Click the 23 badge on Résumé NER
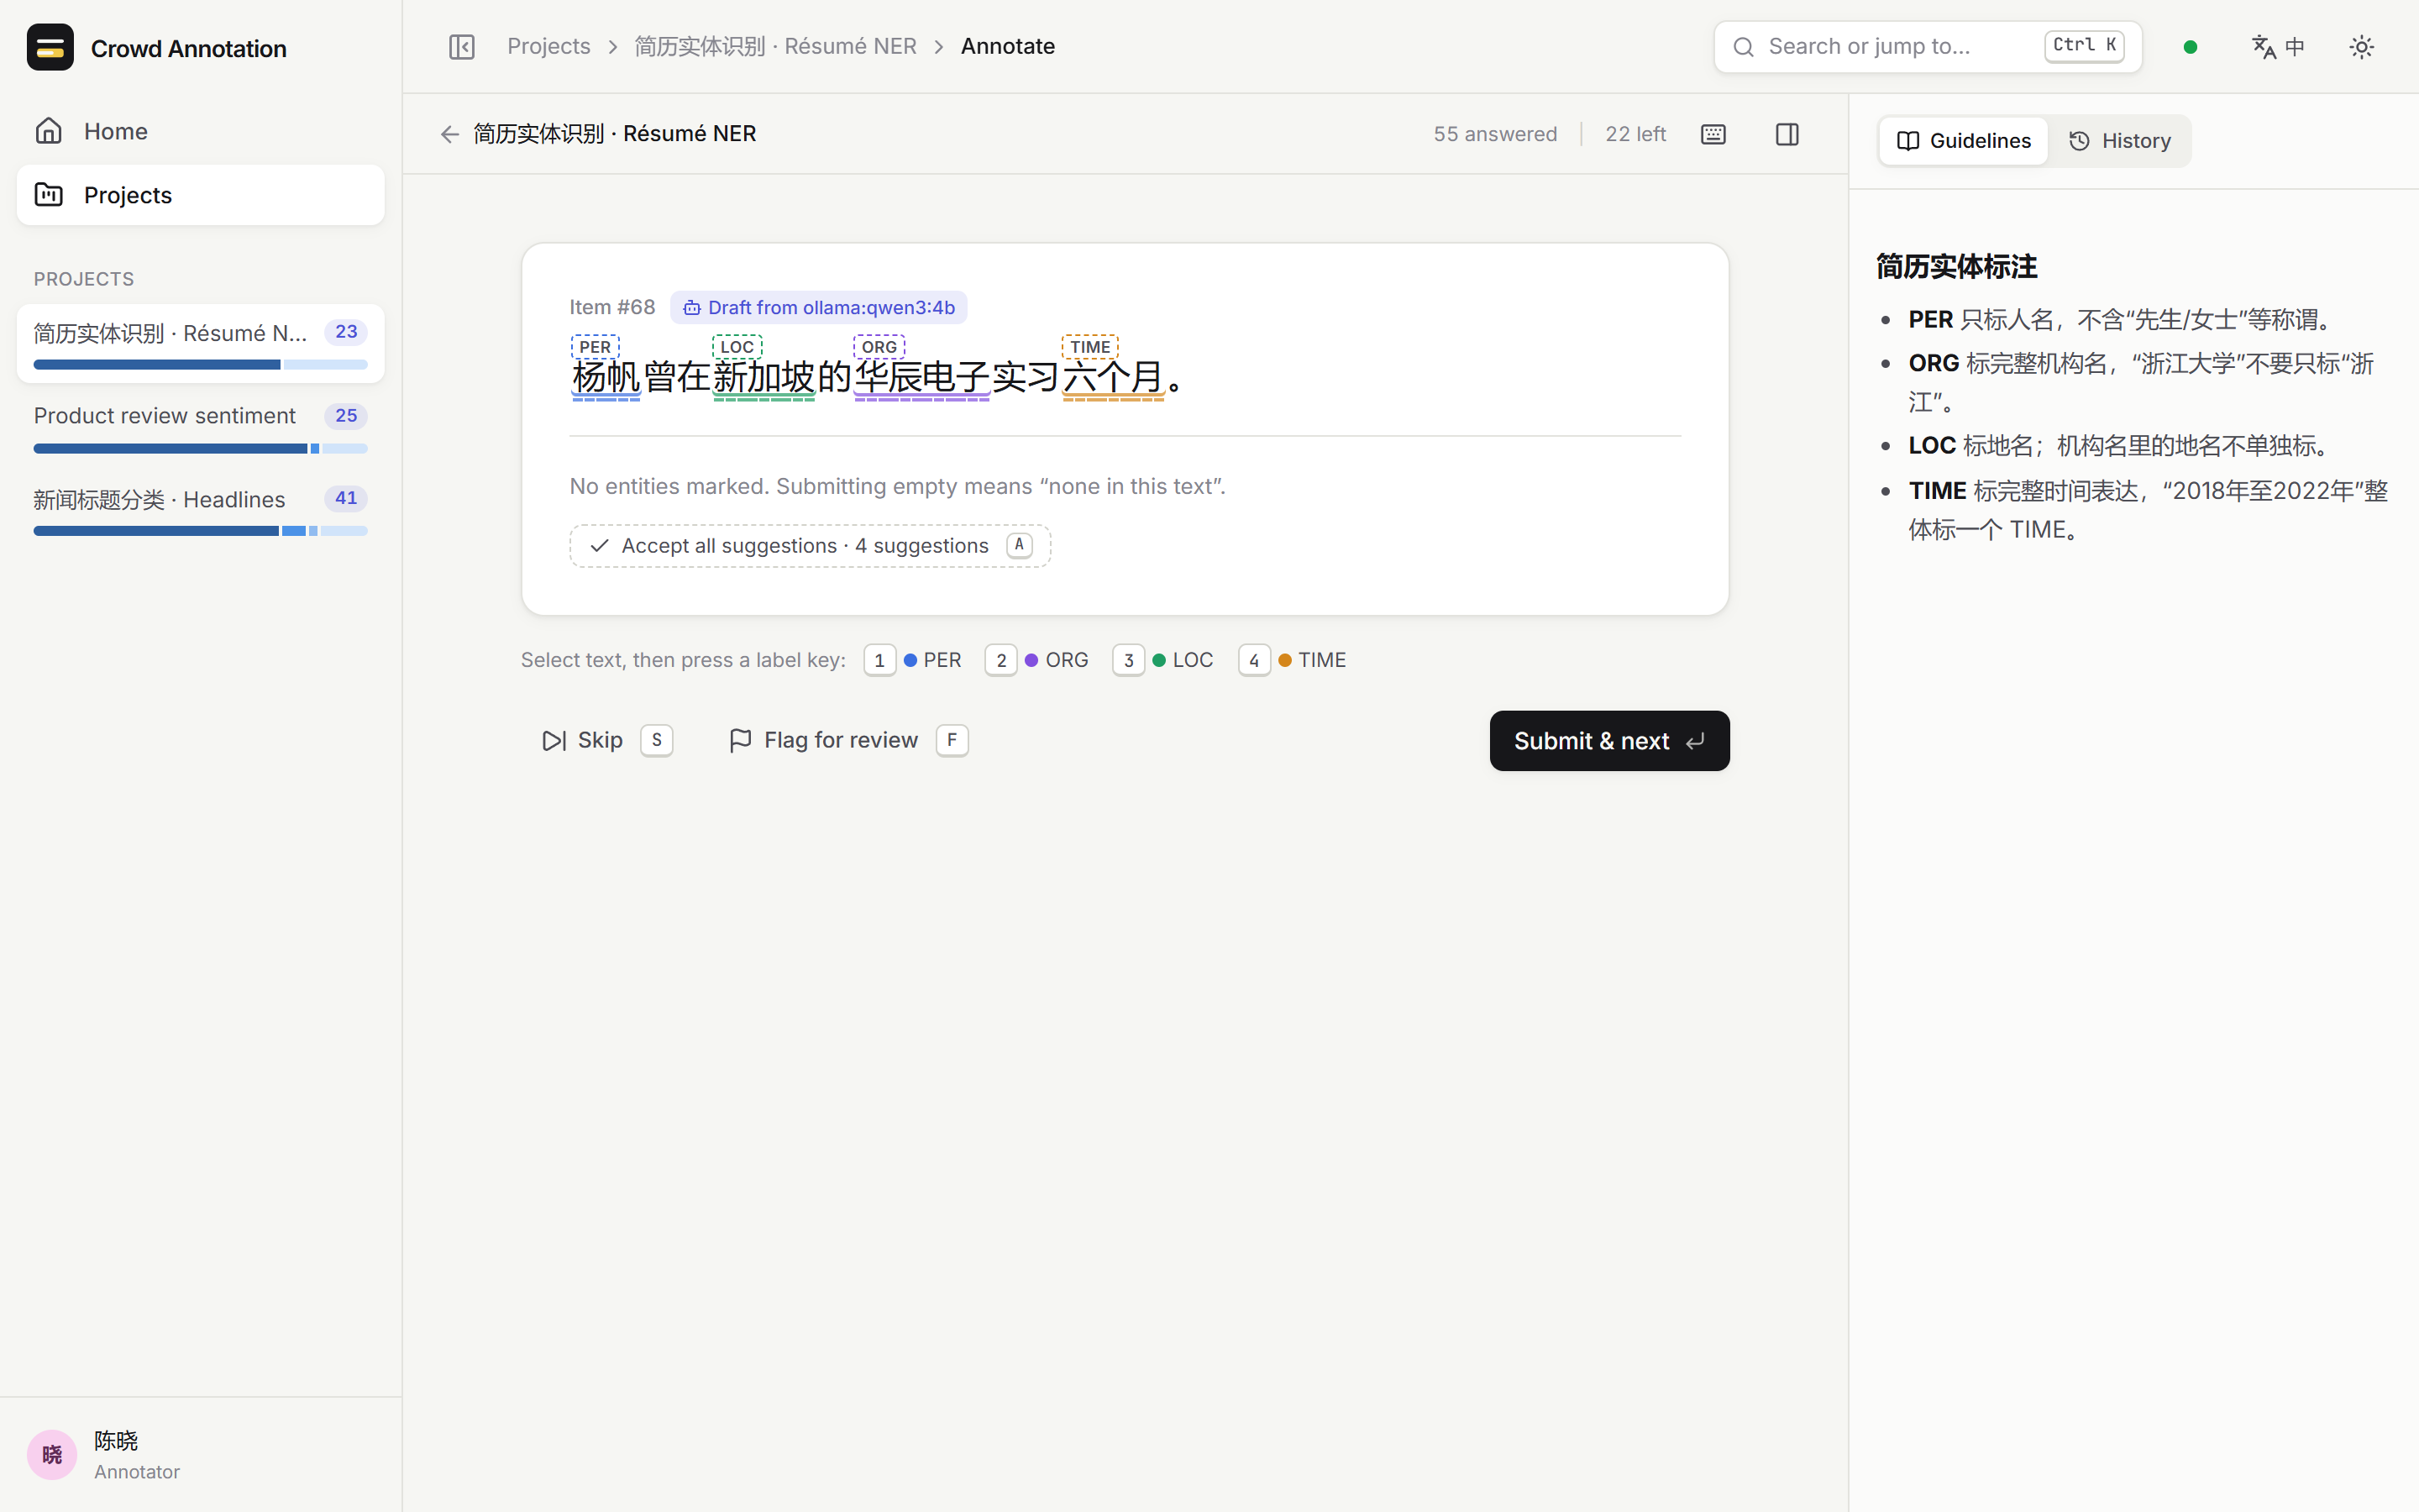 [346, 332]
